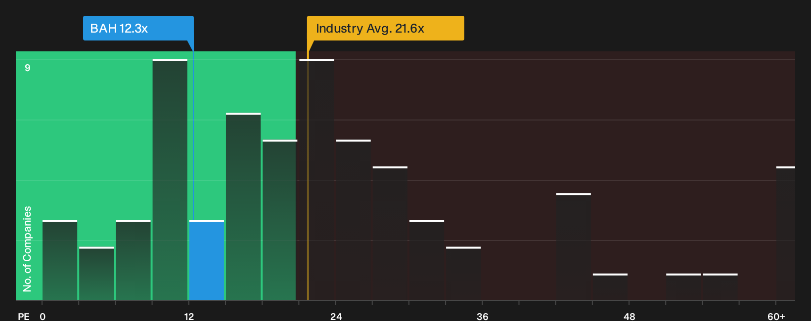The width and height of the screenshot is (811, 321).
Task: Click the No. of Companies axis title
Action: [x=27, y=249]
